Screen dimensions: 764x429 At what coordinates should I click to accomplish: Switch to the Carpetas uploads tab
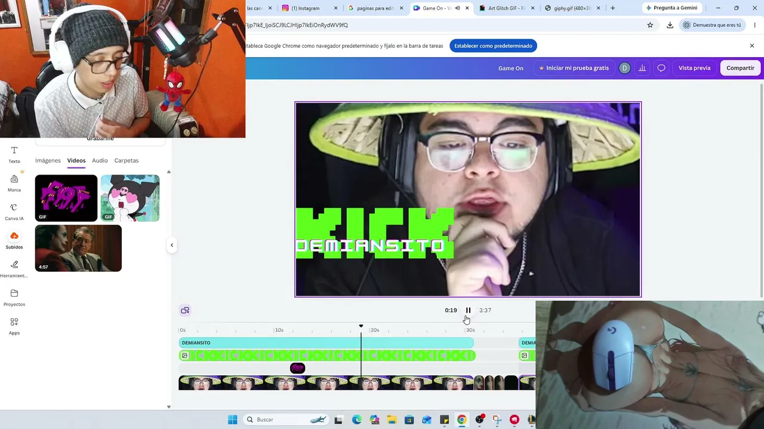(127, 160)
